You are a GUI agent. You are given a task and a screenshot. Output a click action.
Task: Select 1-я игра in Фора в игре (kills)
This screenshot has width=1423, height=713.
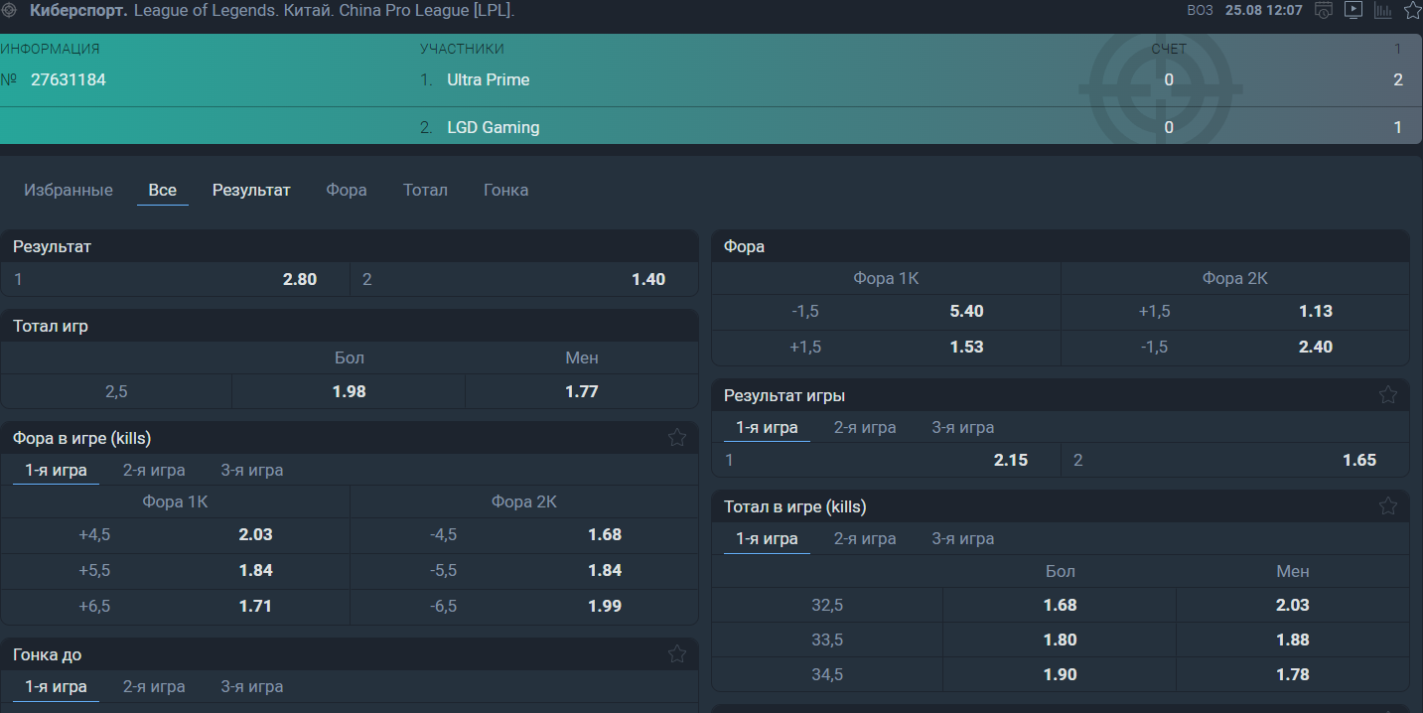click(56, 470)
